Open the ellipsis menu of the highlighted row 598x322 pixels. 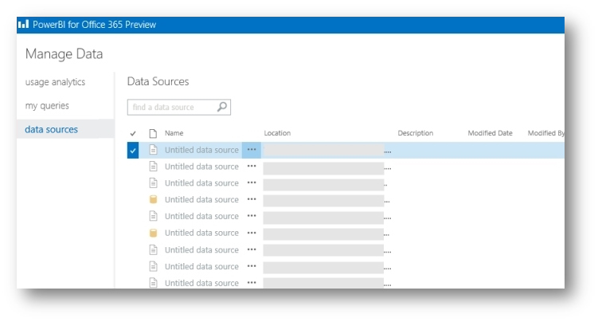pyautogui.click(x=252, y=150)
